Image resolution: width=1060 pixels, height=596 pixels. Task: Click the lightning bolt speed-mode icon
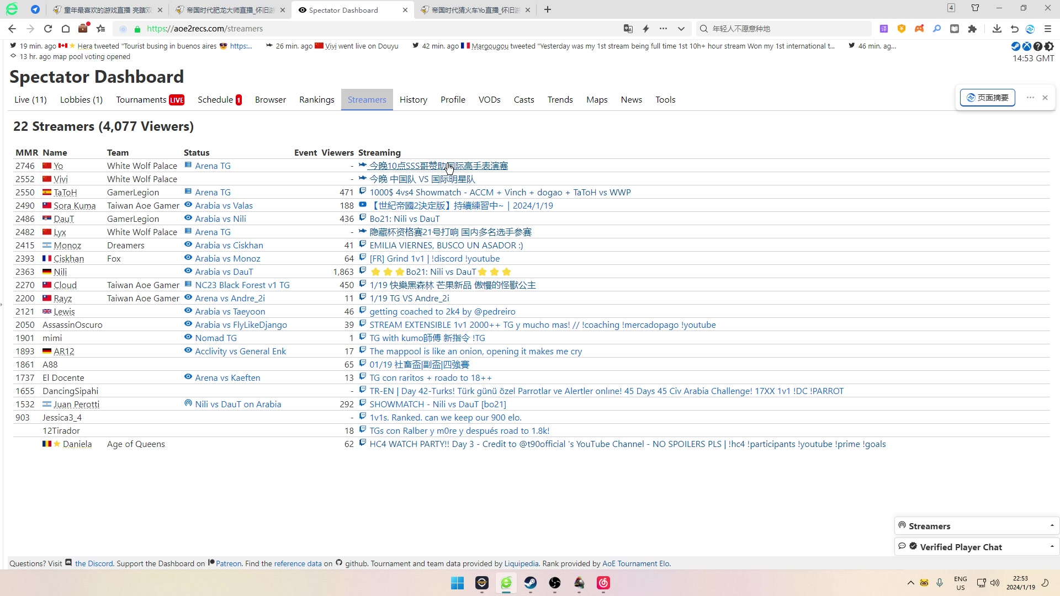pos(646,29)
